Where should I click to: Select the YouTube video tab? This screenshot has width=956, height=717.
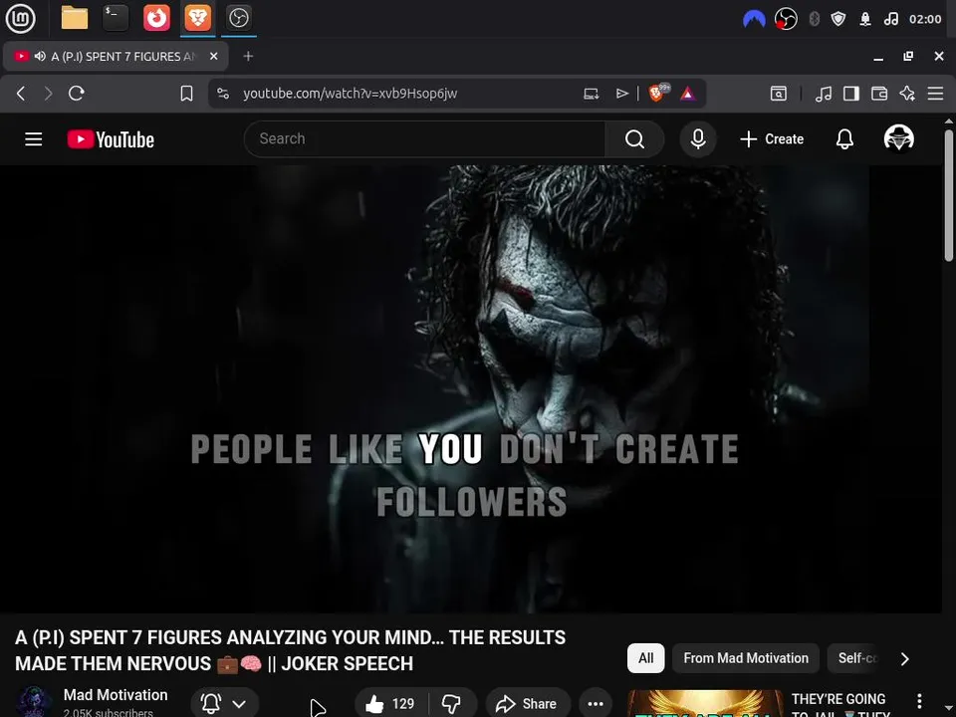coord(116,56)
